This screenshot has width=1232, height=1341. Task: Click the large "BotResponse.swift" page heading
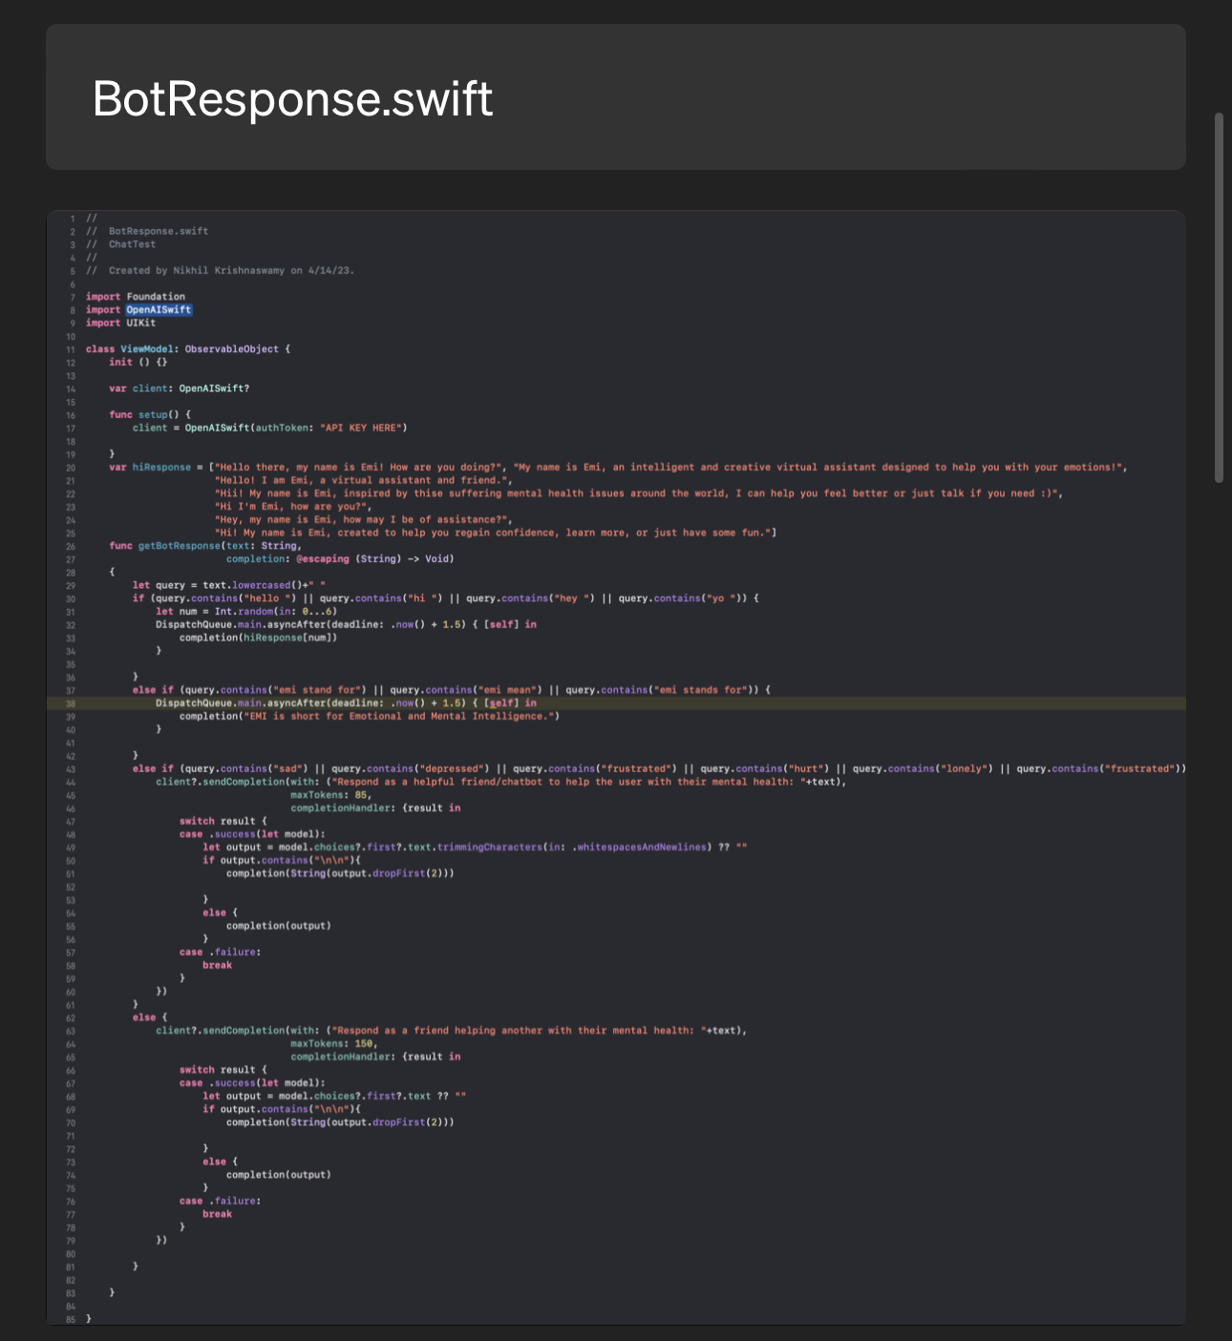pos(292,98)
